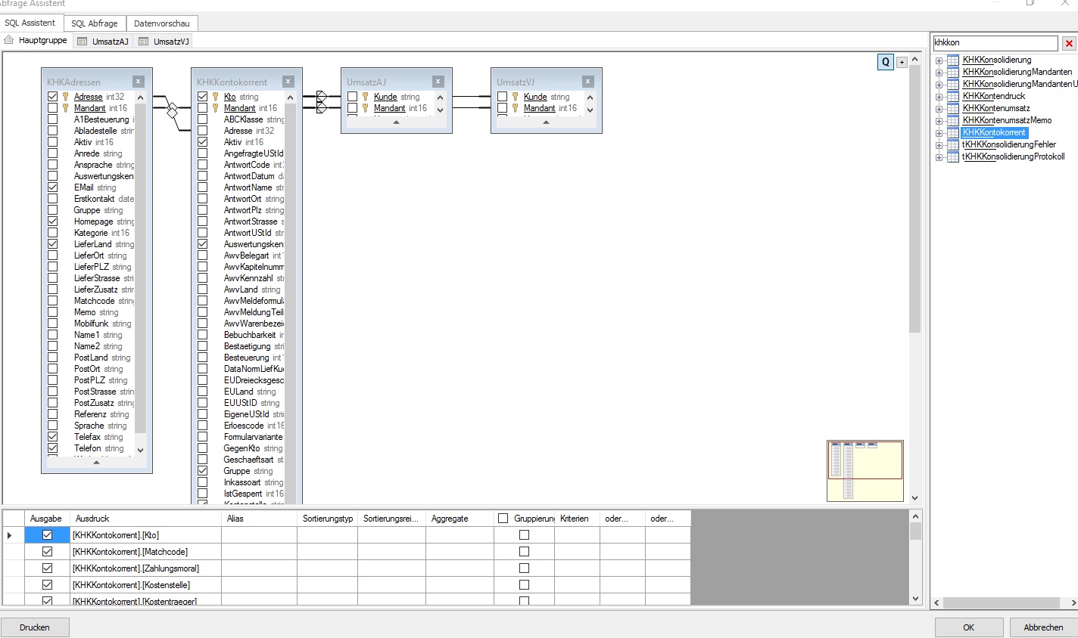Viewport: 1078px width, 638px height.
Task: Select the UmsatzVJ sub-query tab
Action: click(164, 41)
